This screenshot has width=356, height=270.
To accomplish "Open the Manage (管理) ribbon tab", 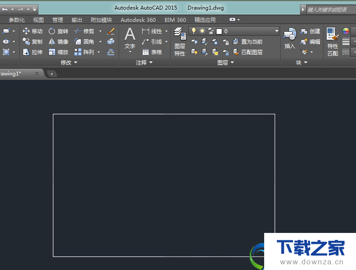I will (x=58, y=20).
